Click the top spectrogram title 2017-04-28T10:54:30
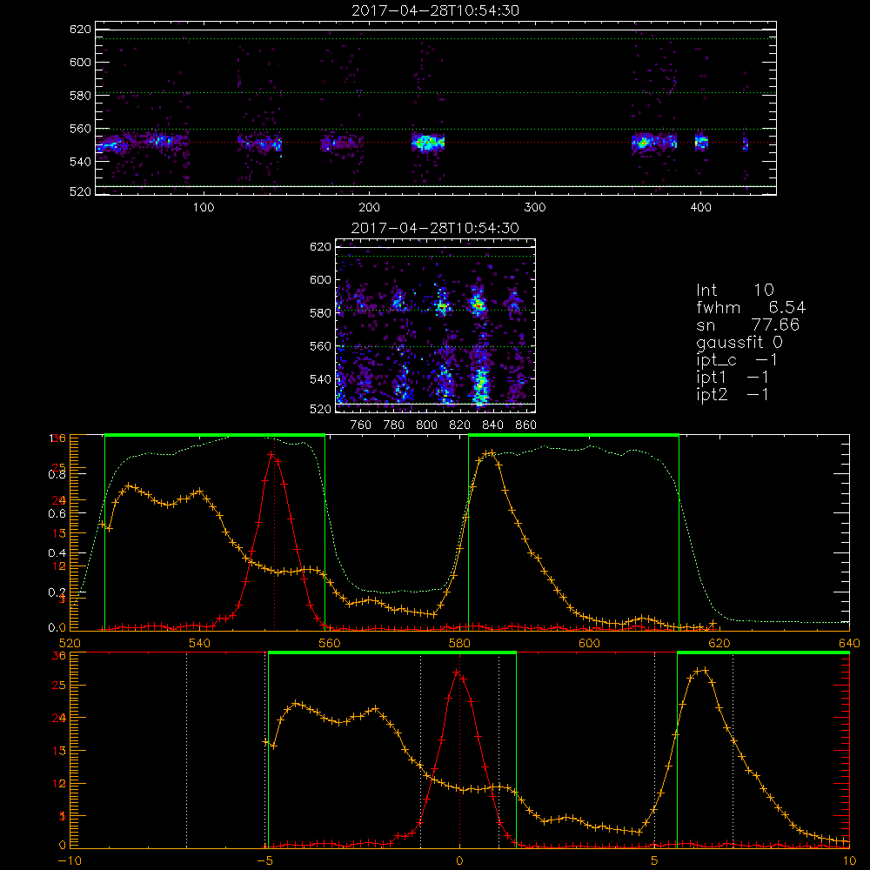This screenshot has height=870, width=870. point(436,10)
